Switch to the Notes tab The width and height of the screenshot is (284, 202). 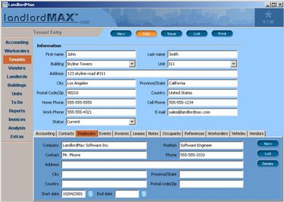pos(153,133)
